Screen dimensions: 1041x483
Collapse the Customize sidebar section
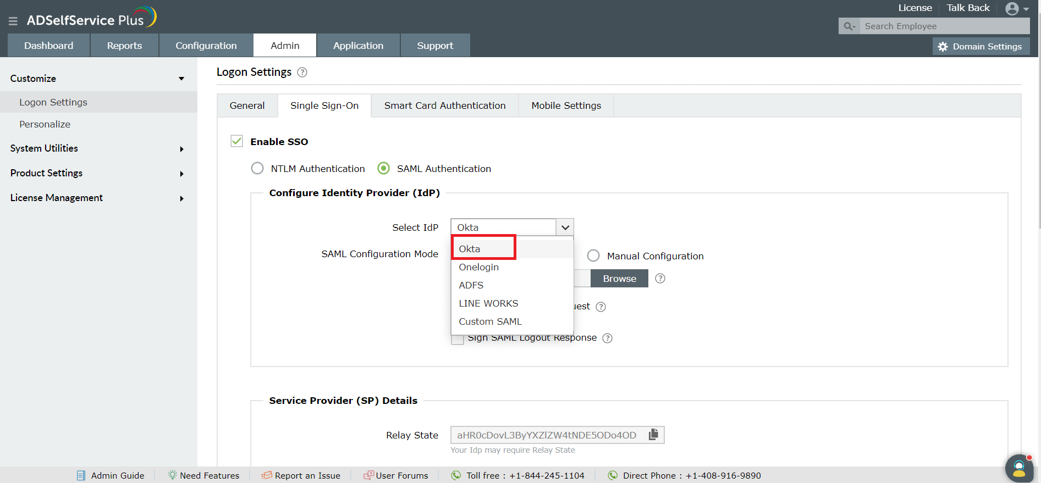[181, 79]
